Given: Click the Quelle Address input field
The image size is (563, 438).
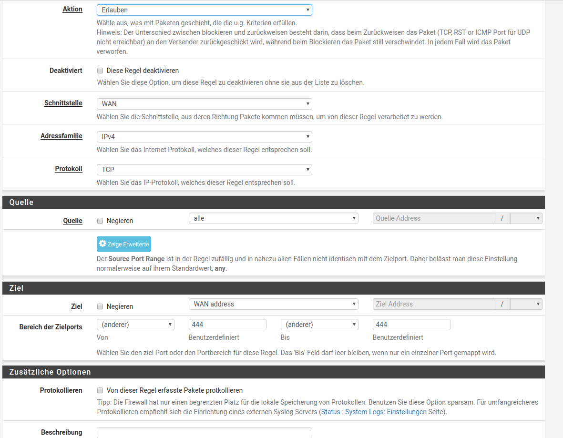Looking at the screenshot, I should point(433,218).
